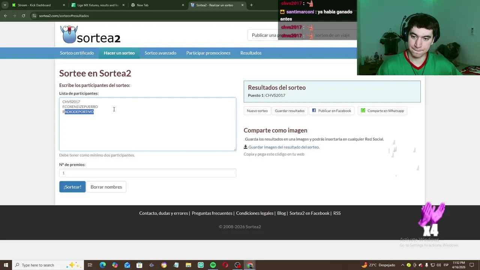Launch Microsoft Edge from the taskbar

pyautogui.click(x=103, y=265)
